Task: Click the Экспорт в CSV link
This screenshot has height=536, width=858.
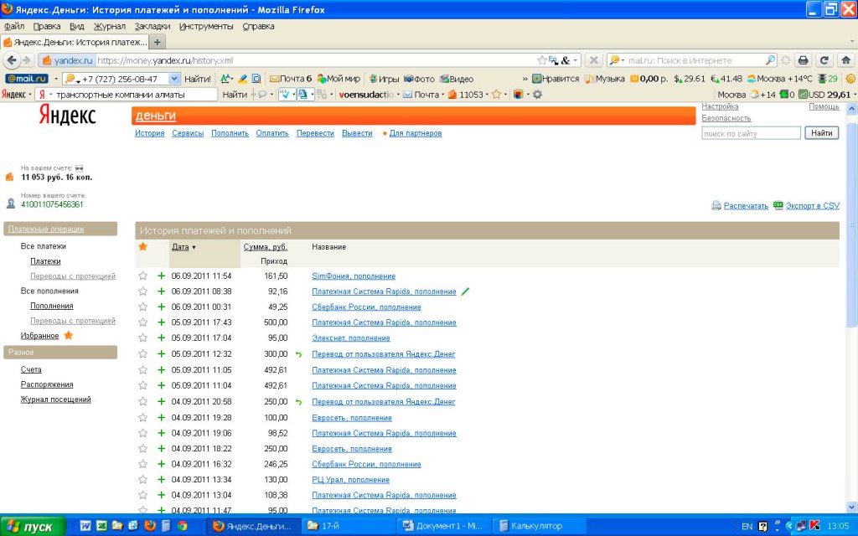Action: tap(812, 205)
